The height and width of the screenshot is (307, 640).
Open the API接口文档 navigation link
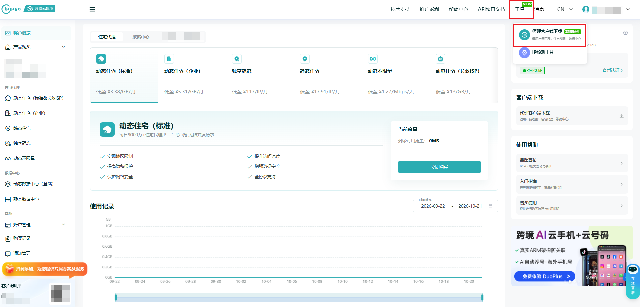[491, 9]
